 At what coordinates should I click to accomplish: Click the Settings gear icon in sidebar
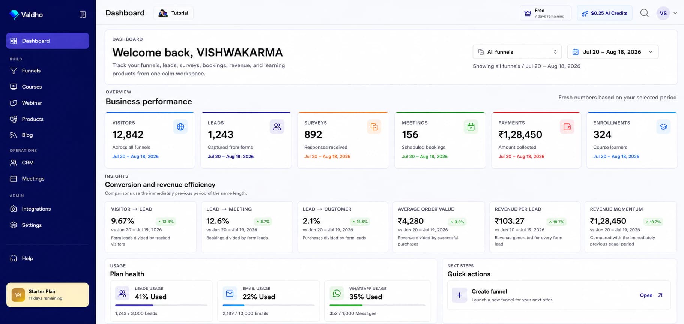coord(14,225)
